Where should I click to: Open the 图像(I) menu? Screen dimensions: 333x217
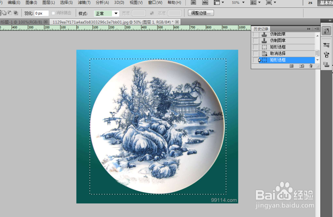click(x=31, y=3)
